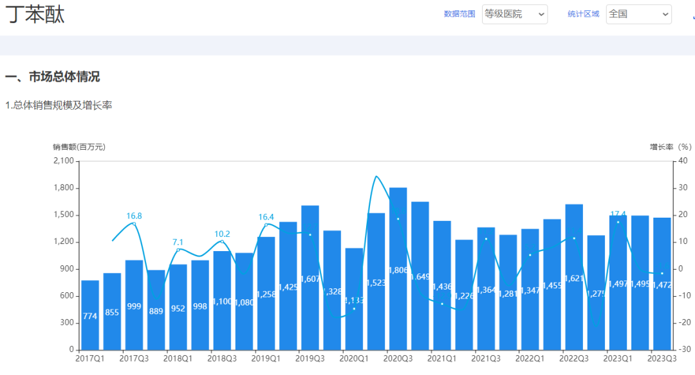The height and width of the screenshot is (375, 695).
Task: Click the 销售额(百万元) axis title
Action: [x=79, y=147]
